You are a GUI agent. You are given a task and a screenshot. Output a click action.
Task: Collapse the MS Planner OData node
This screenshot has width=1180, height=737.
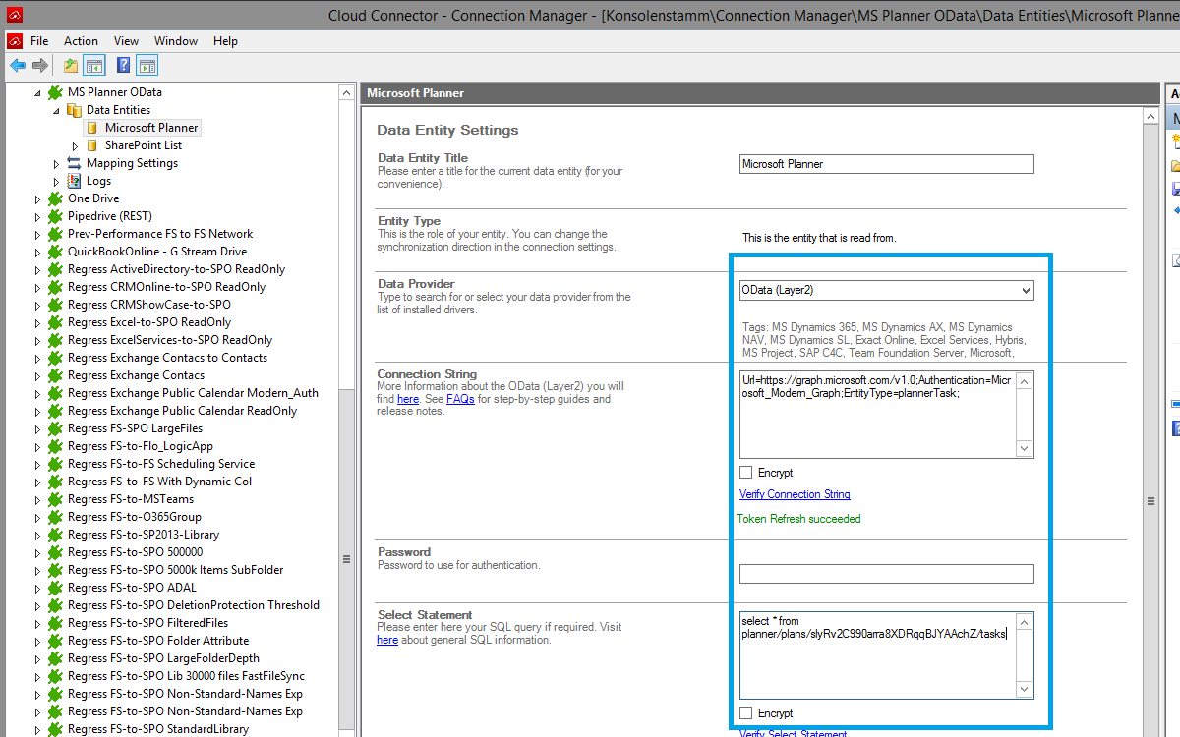click(38, 92)
